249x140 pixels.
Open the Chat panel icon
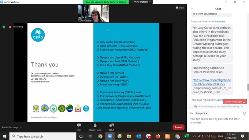point(79,125)
